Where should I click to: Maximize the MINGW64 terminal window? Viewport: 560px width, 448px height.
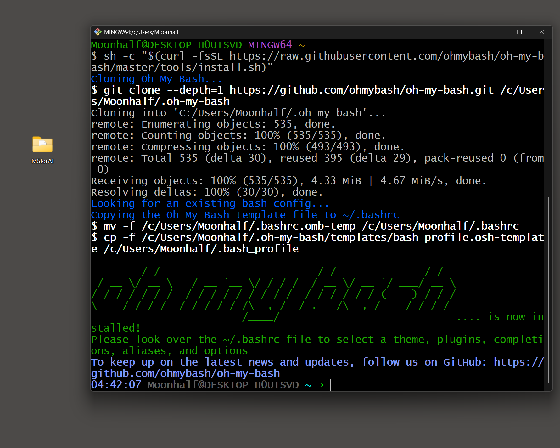coord(519,32)
